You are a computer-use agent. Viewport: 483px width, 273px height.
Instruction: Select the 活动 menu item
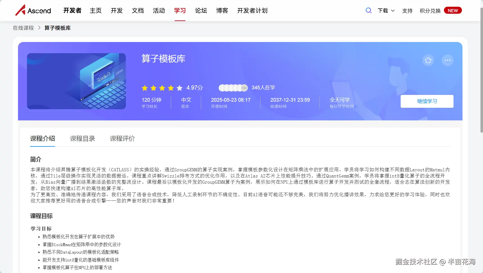coord(159,11)
